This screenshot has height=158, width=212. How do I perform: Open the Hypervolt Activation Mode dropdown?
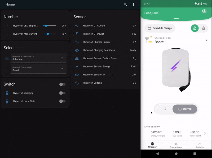pyautogui.click(x=38, y=58)
